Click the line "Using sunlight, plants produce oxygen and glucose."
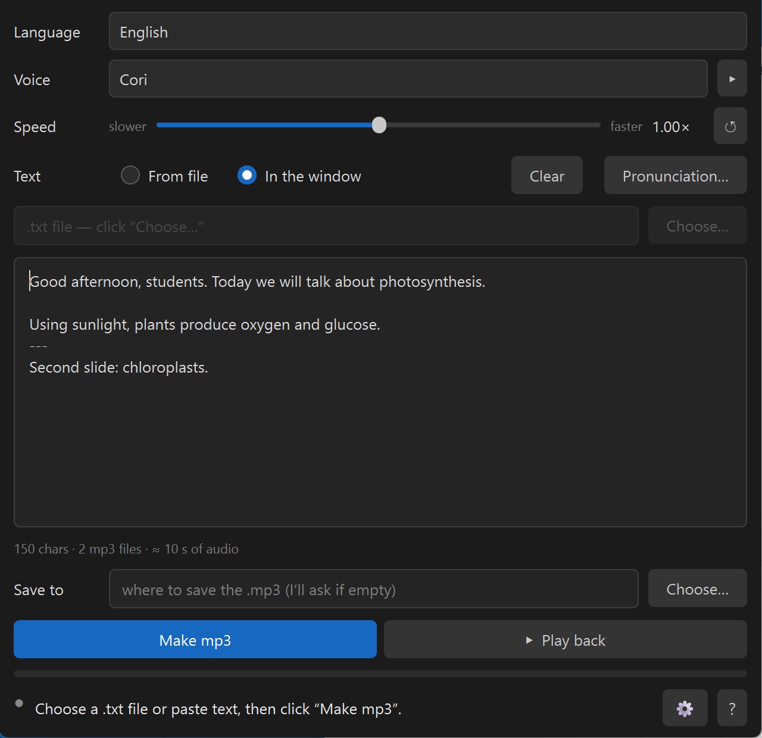 (x=205, y=324)
